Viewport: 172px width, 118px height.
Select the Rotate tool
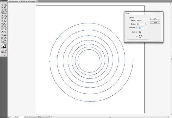[2, 21]
